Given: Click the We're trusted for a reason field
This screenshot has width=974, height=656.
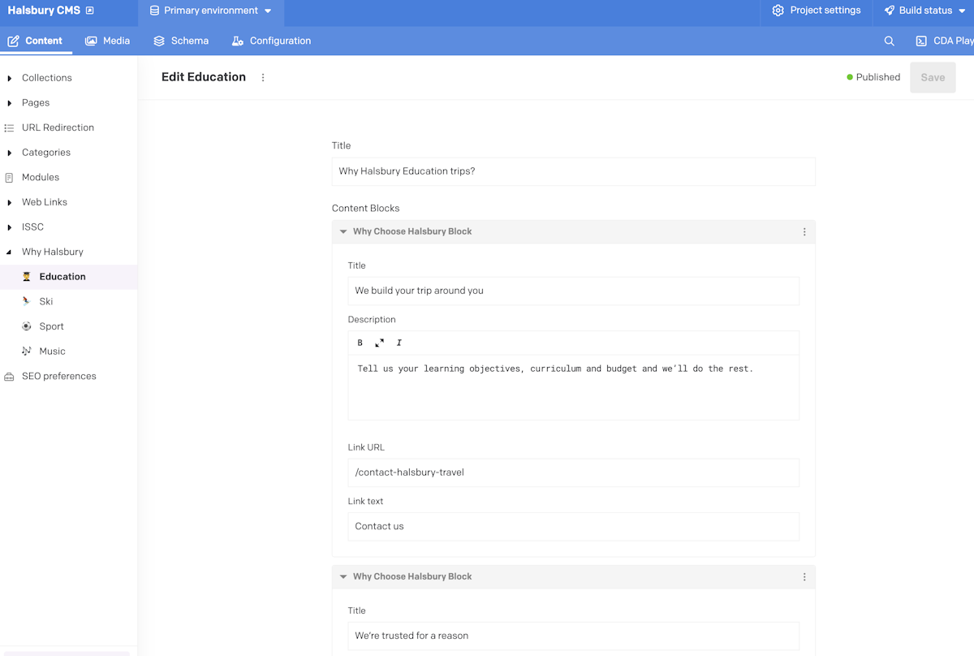Looking at the screenshot, I should pos(574,636).
